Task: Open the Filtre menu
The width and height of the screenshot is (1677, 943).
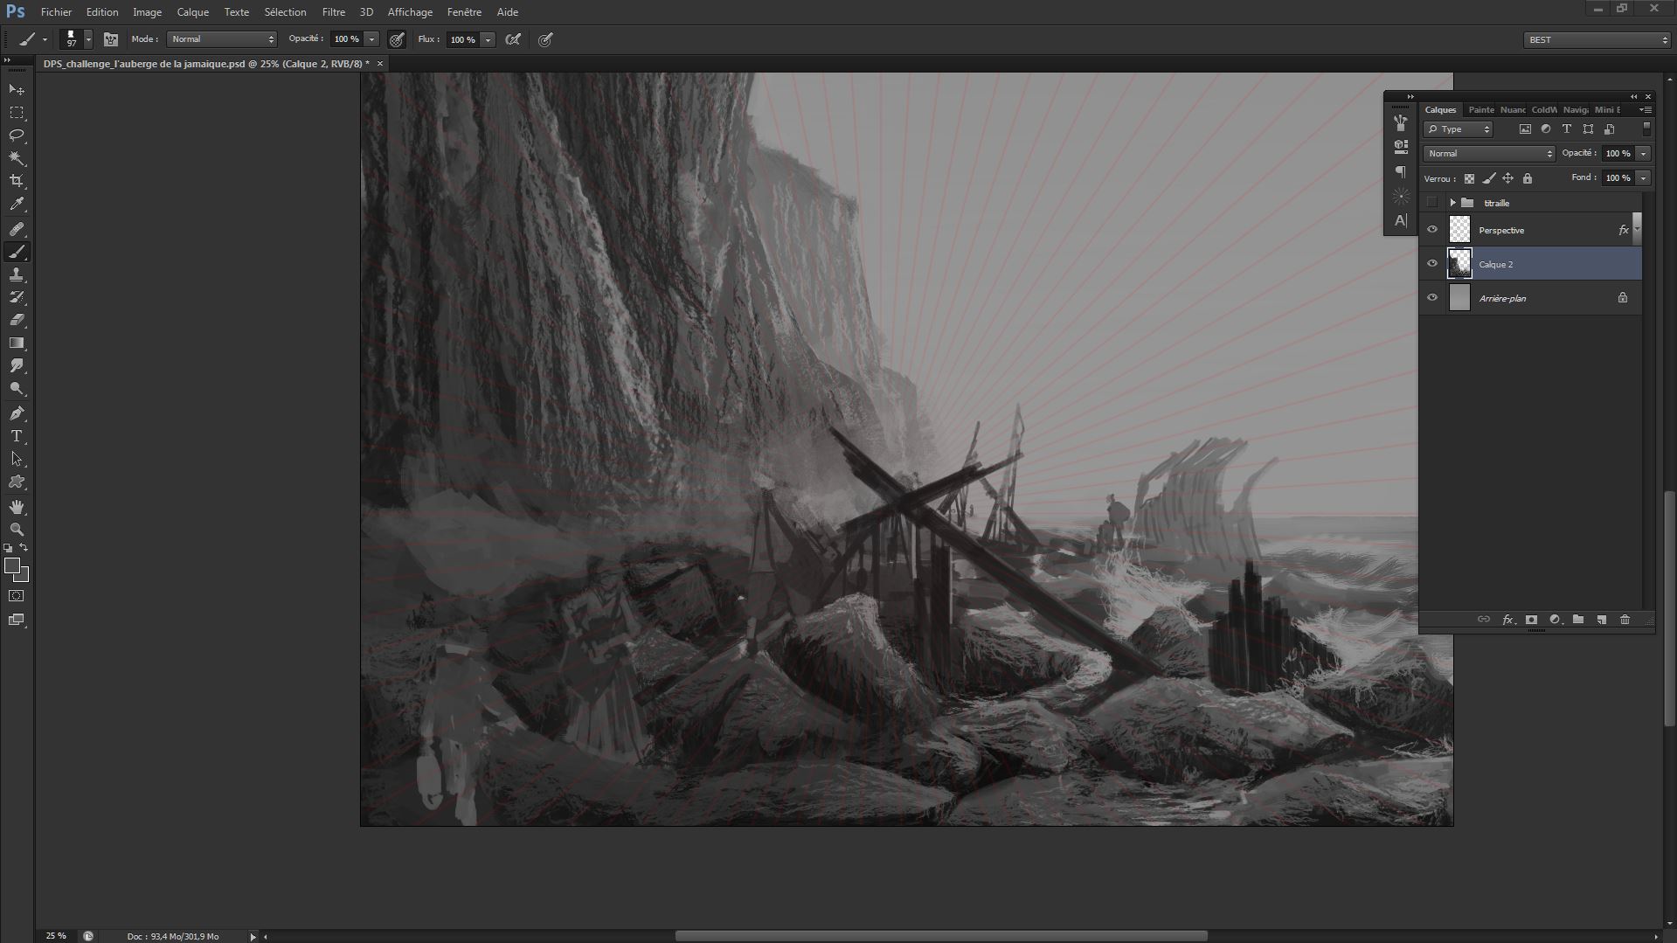Action: (x=333, y=12)
